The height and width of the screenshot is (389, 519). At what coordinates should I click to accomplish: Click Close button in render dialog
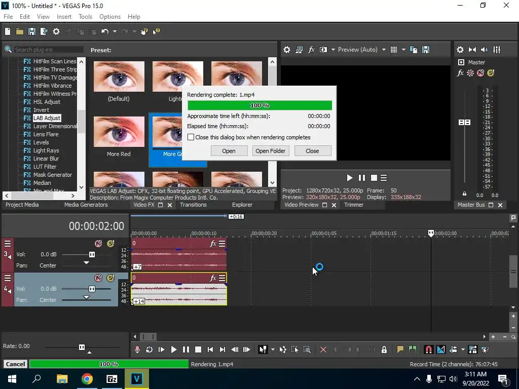[312, 151]
